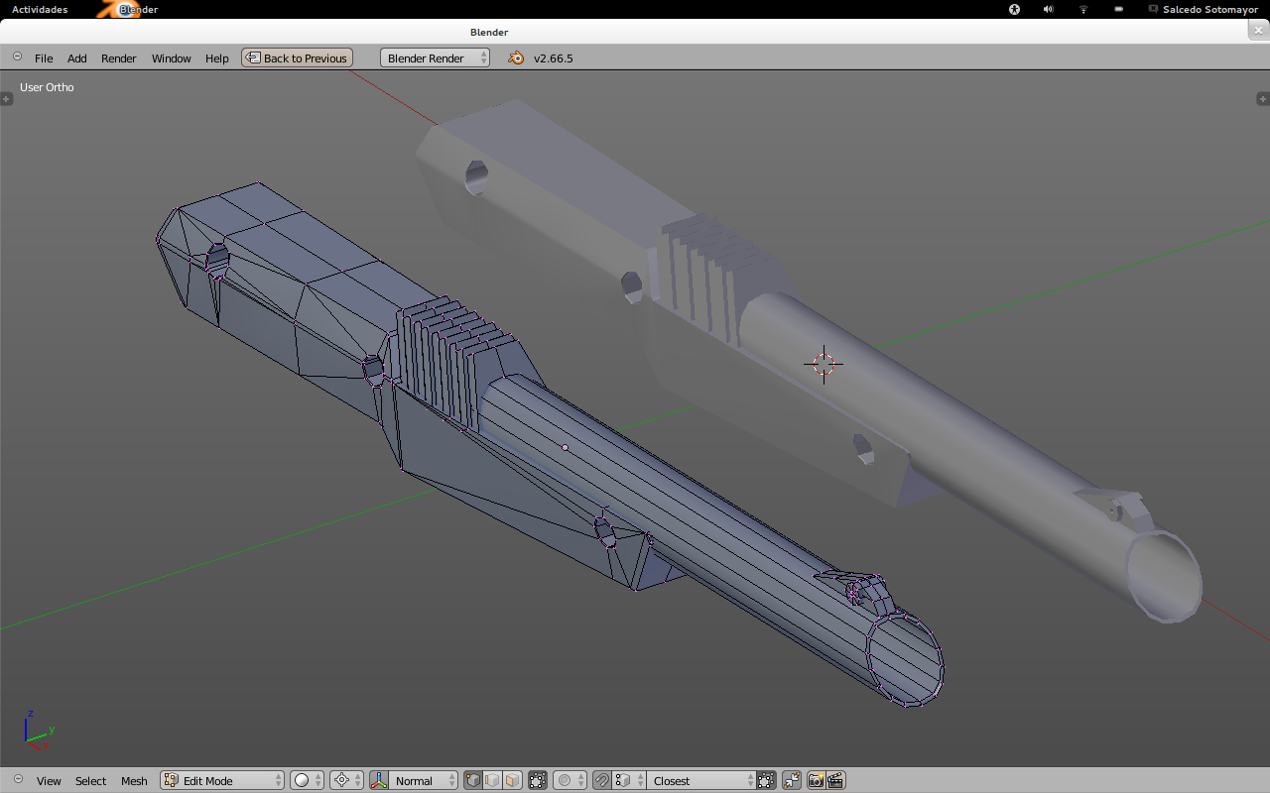The height and width of the screenshot is (793, 1270).
Task: Open the Blender Render engine dropdown
Action: (x=435, y=58)
